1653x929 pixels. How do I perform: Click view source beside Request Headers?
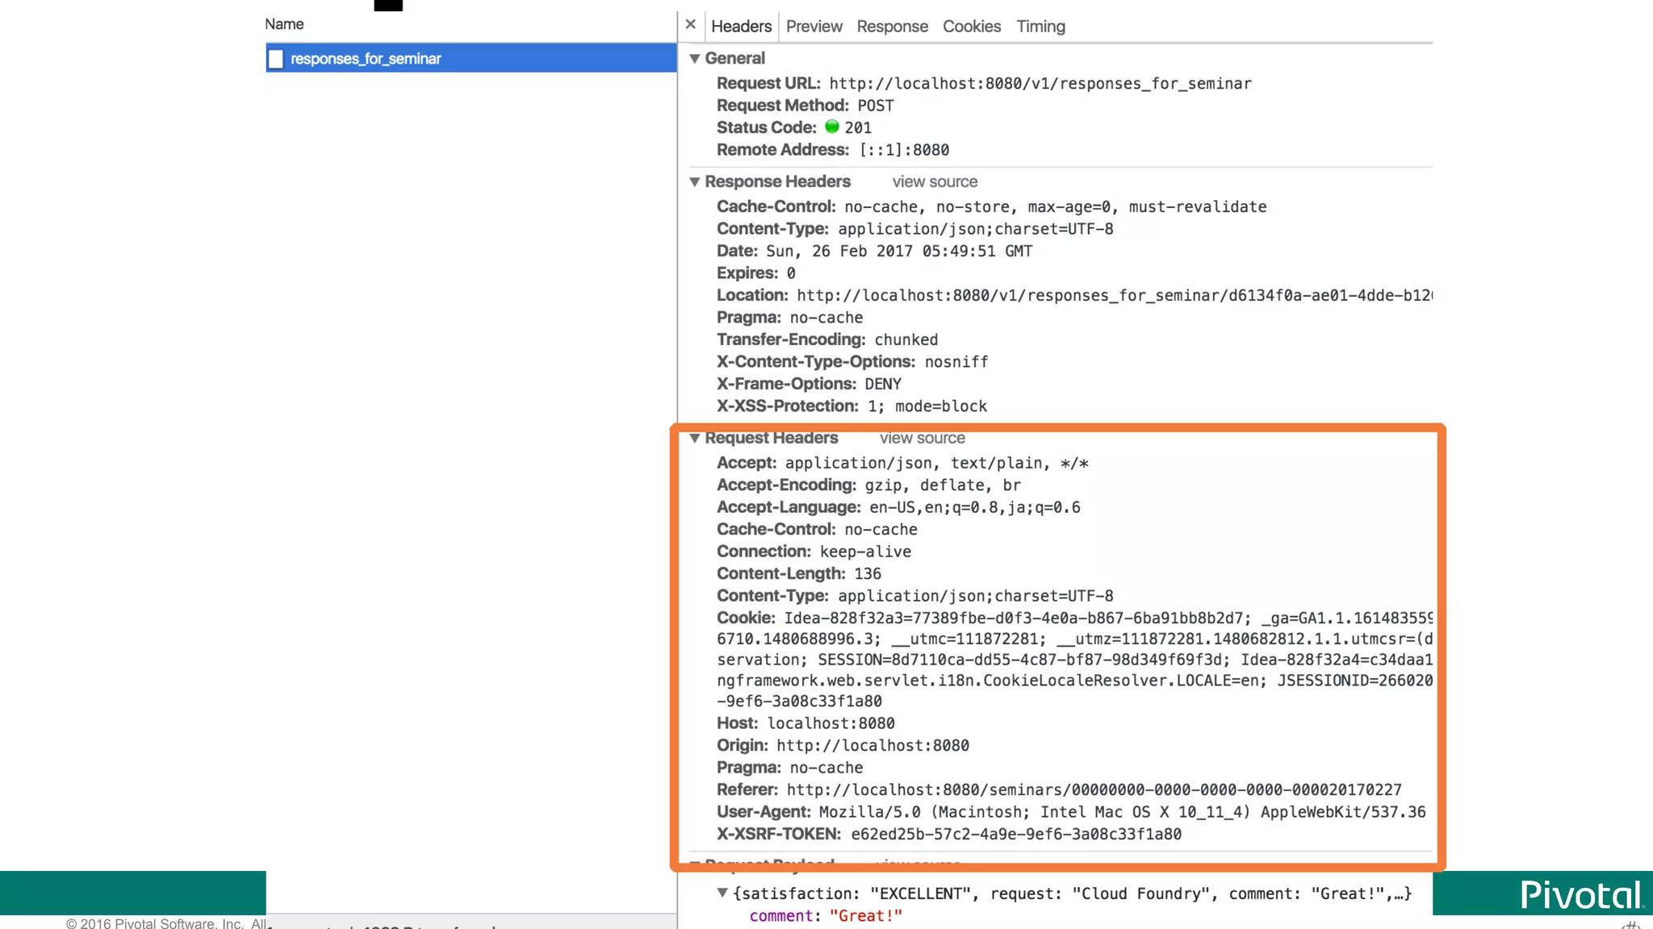[x=923, y=439]
